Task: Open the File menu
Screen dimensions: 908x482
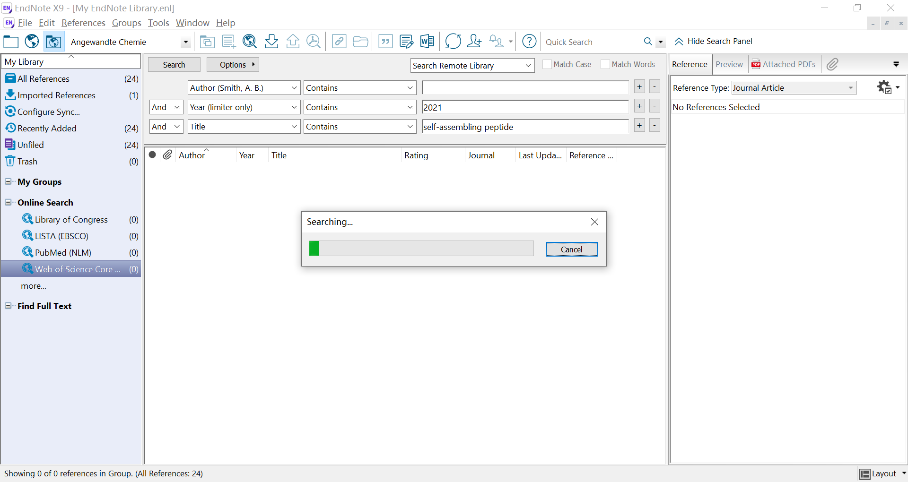Action: (25, 23)
